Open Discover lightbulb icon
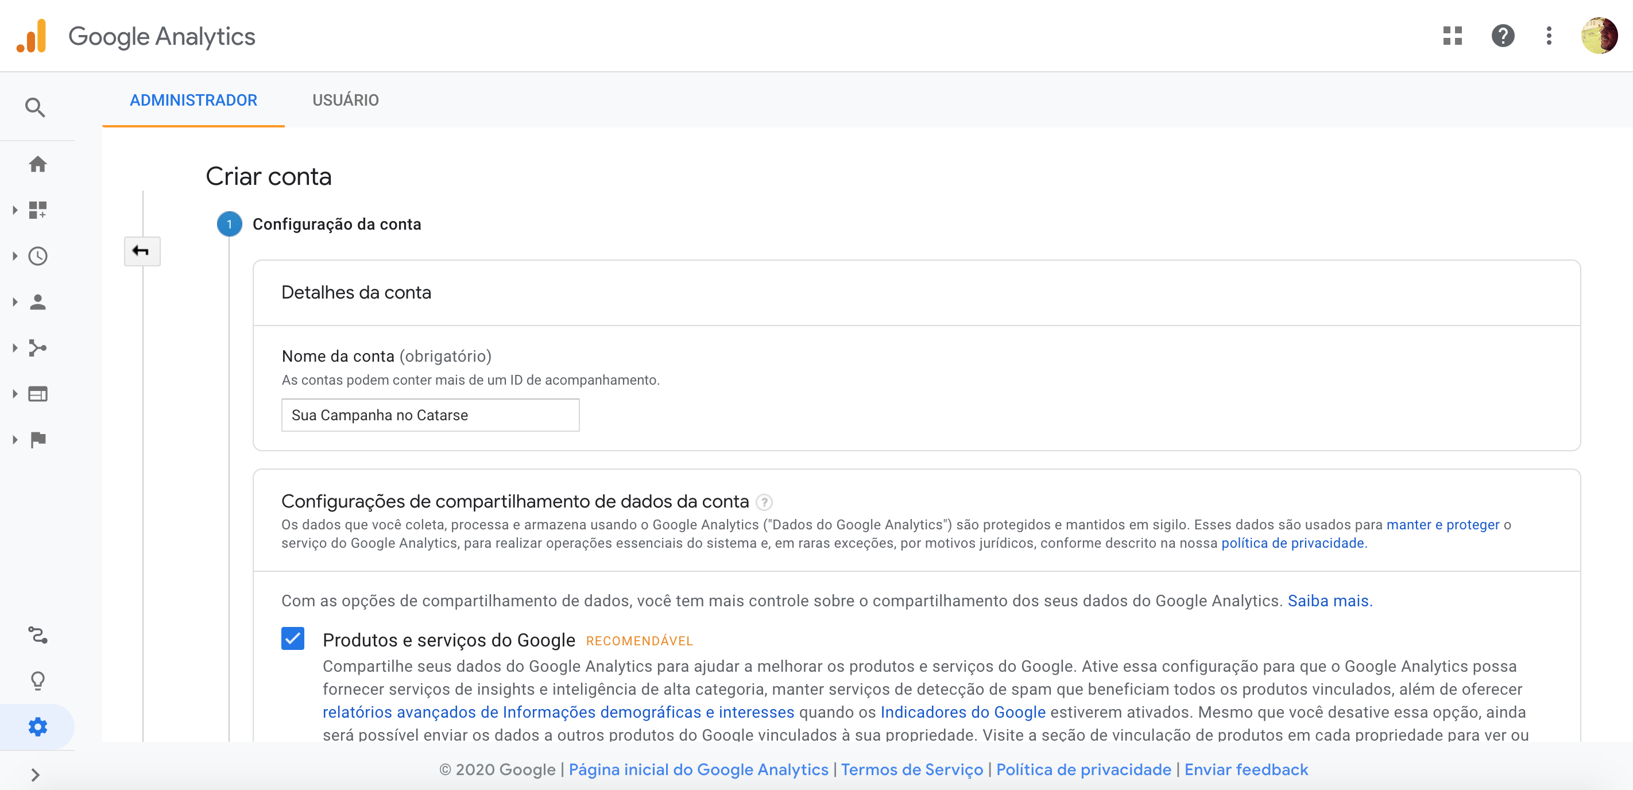This screenshot has height=790, width=1633. coord(38,681)
